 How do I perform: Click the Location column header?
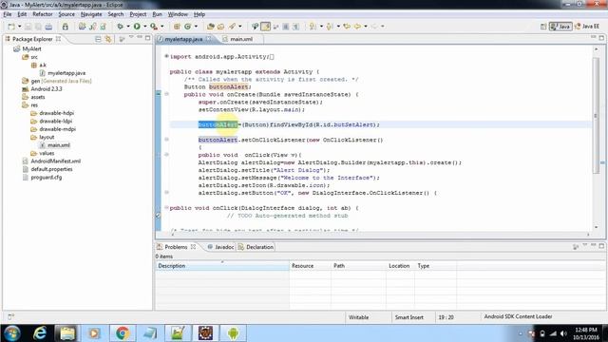pos(400,266)
